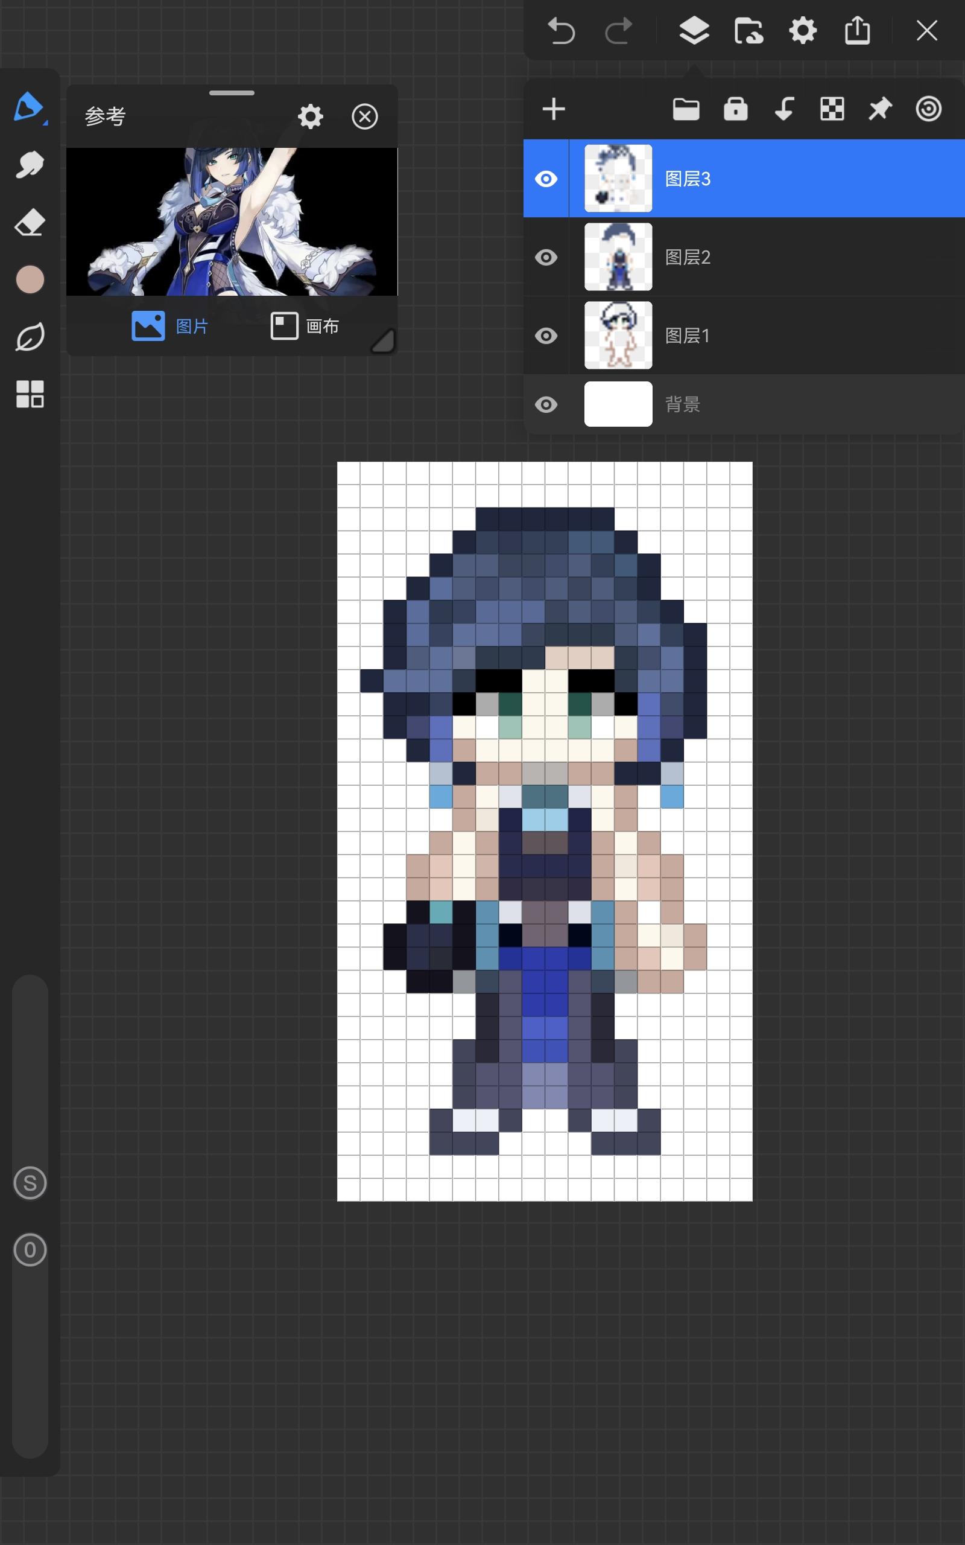Image resolution: width=965 pixels, height=1545 pixels.
Task: Select the 图层2 layer thumbnail
Action: point(618,256)
